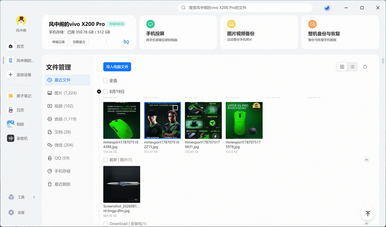Click the search magnifier icon

point(183,8)
